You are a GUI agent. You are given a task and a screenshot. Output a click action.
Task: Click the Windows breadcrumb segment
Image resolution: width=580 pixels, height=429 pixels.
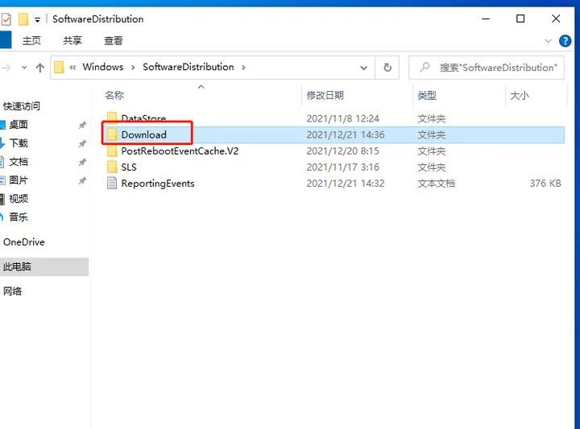click(103, 67)
